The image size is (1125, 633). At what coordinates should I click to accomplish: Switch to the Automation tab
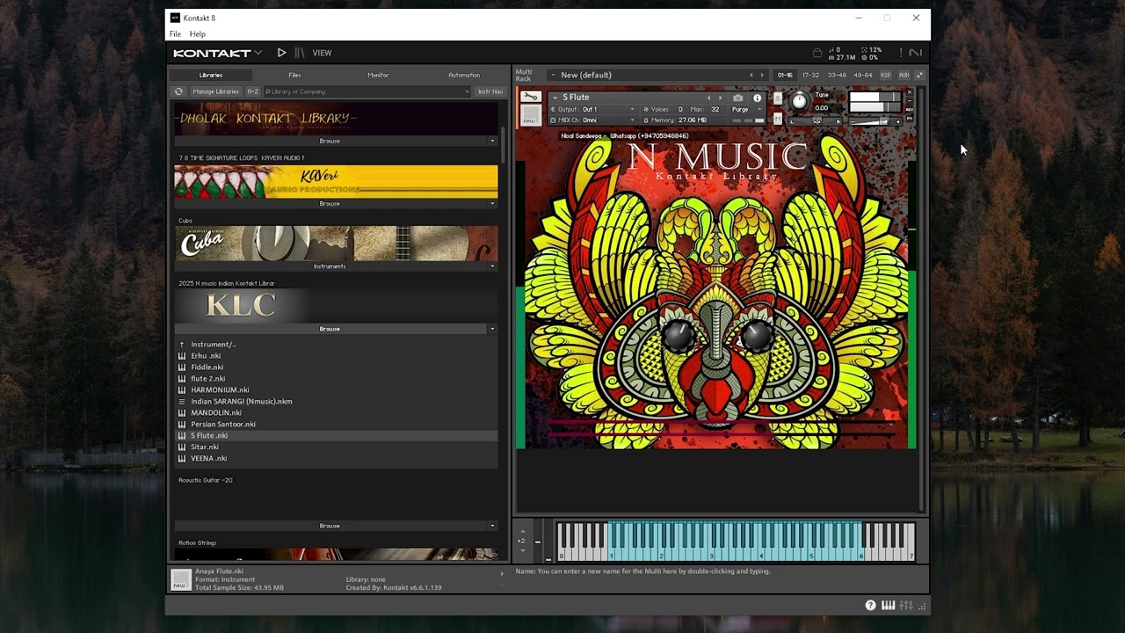[x=464, y=75]
